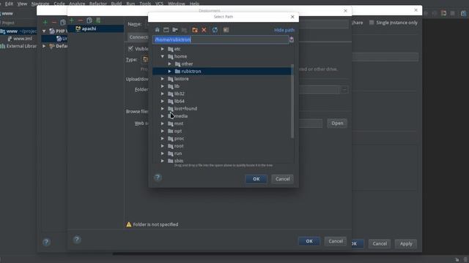This screenshot has width=469, height=263.
Task: Expand the etc folder arrow
Action: click(x=163, y=49)
